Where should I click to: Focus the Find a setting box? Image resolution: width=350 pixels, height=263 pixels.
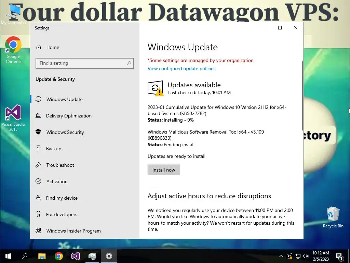coord(85,63)
